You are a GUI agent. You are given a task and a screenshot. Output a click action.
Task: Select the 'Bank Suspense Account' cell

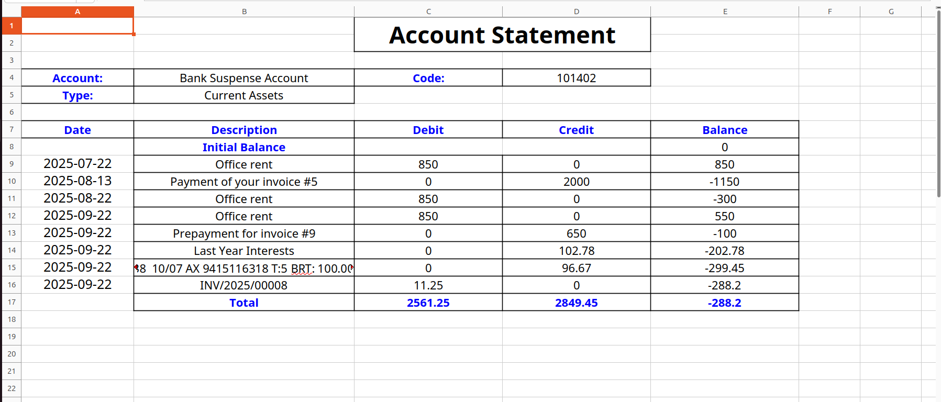[244, 77]
